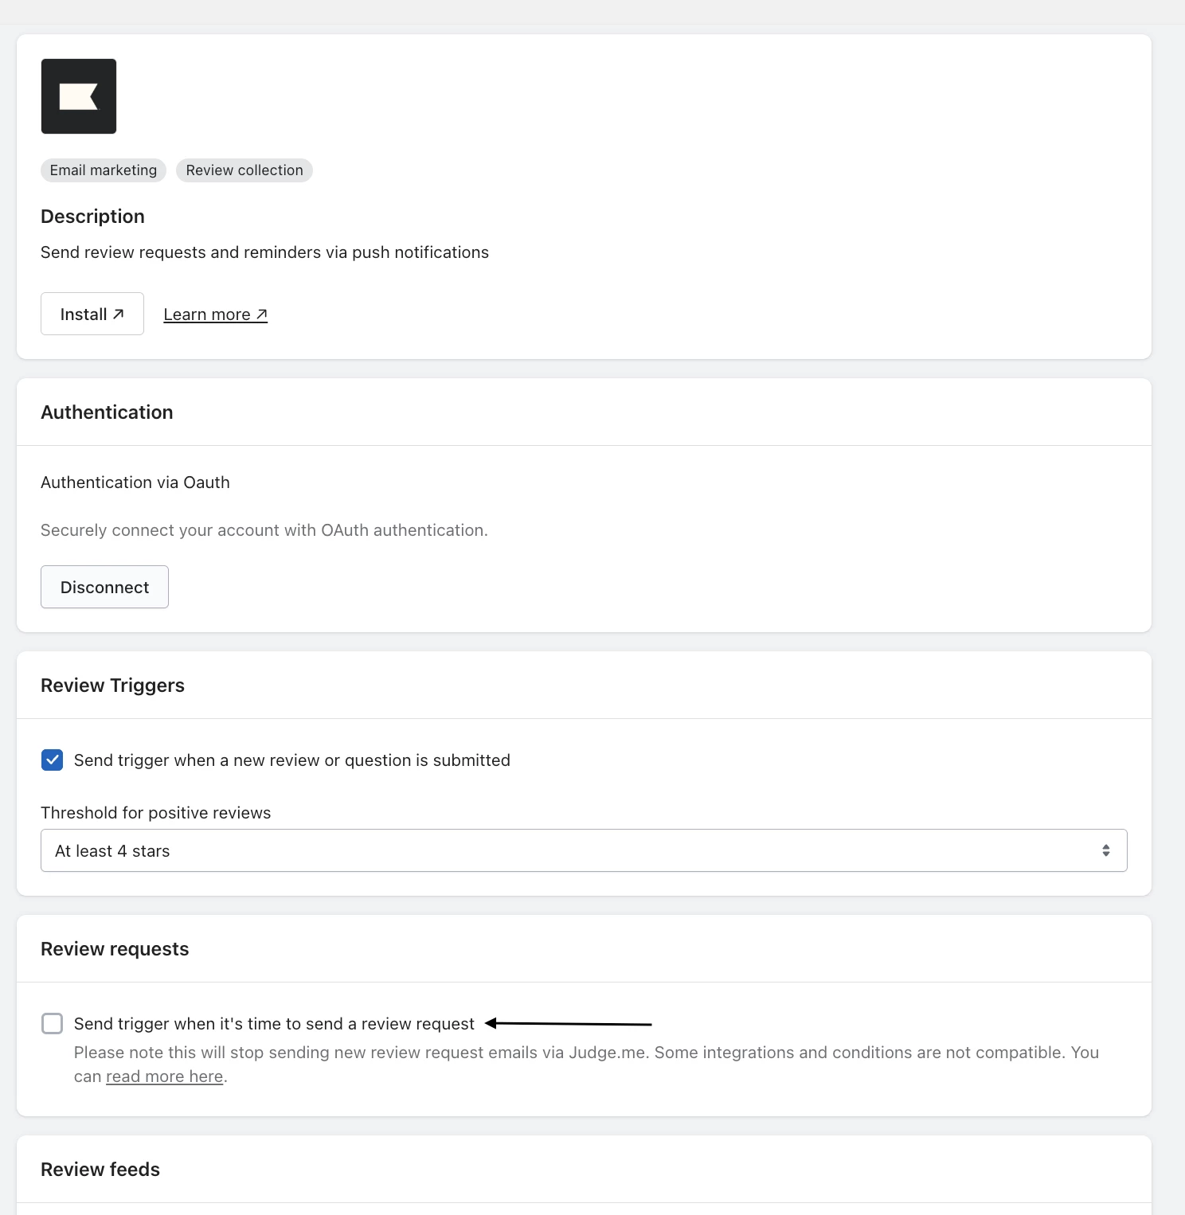Viewport: 1185px width, 1215px height.
Task: Uncheck Send trigger for new review checkbox
Action: pyautogui.click(x=53, y=760)
